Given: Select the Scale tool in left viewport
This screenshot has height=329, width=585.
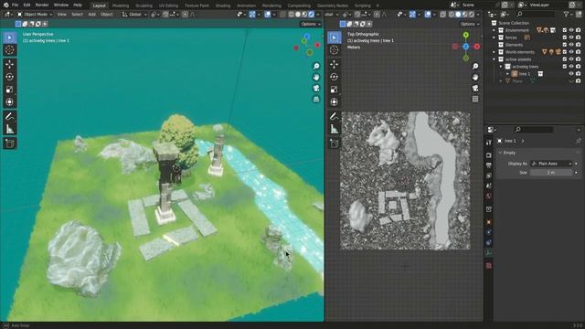Looking at the screenshot, I should 10,90.
